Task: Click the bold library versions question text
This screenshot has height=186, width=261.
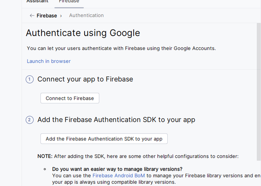Action: pos(117,169)
